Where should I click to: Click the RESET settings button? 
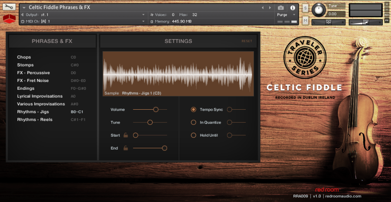pyautogui.click(x=247, y=41)
